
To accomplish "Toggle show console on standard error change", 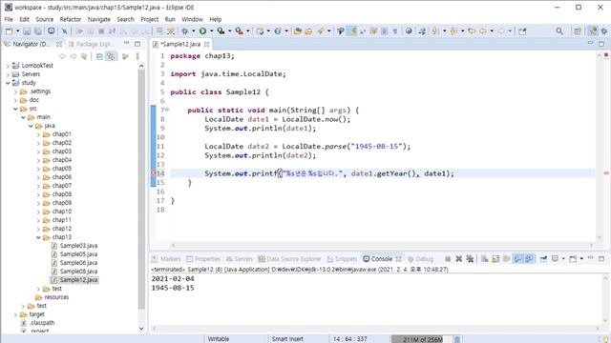I will click(529, 259).
